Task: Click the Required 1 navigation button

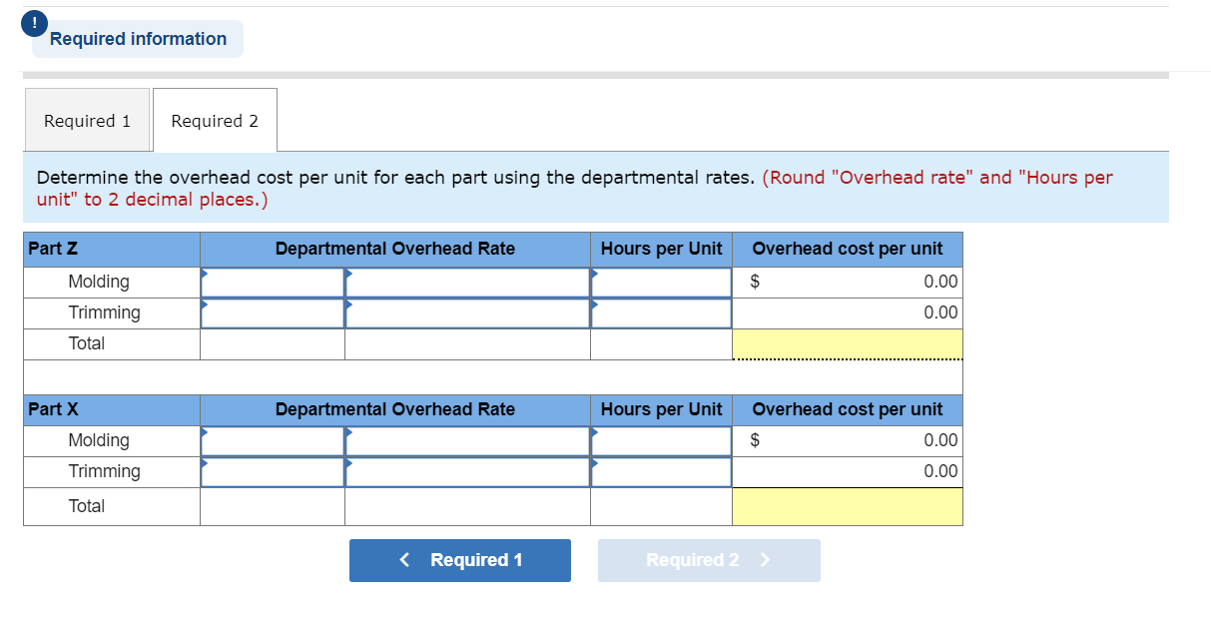Action: pos(459,559)
